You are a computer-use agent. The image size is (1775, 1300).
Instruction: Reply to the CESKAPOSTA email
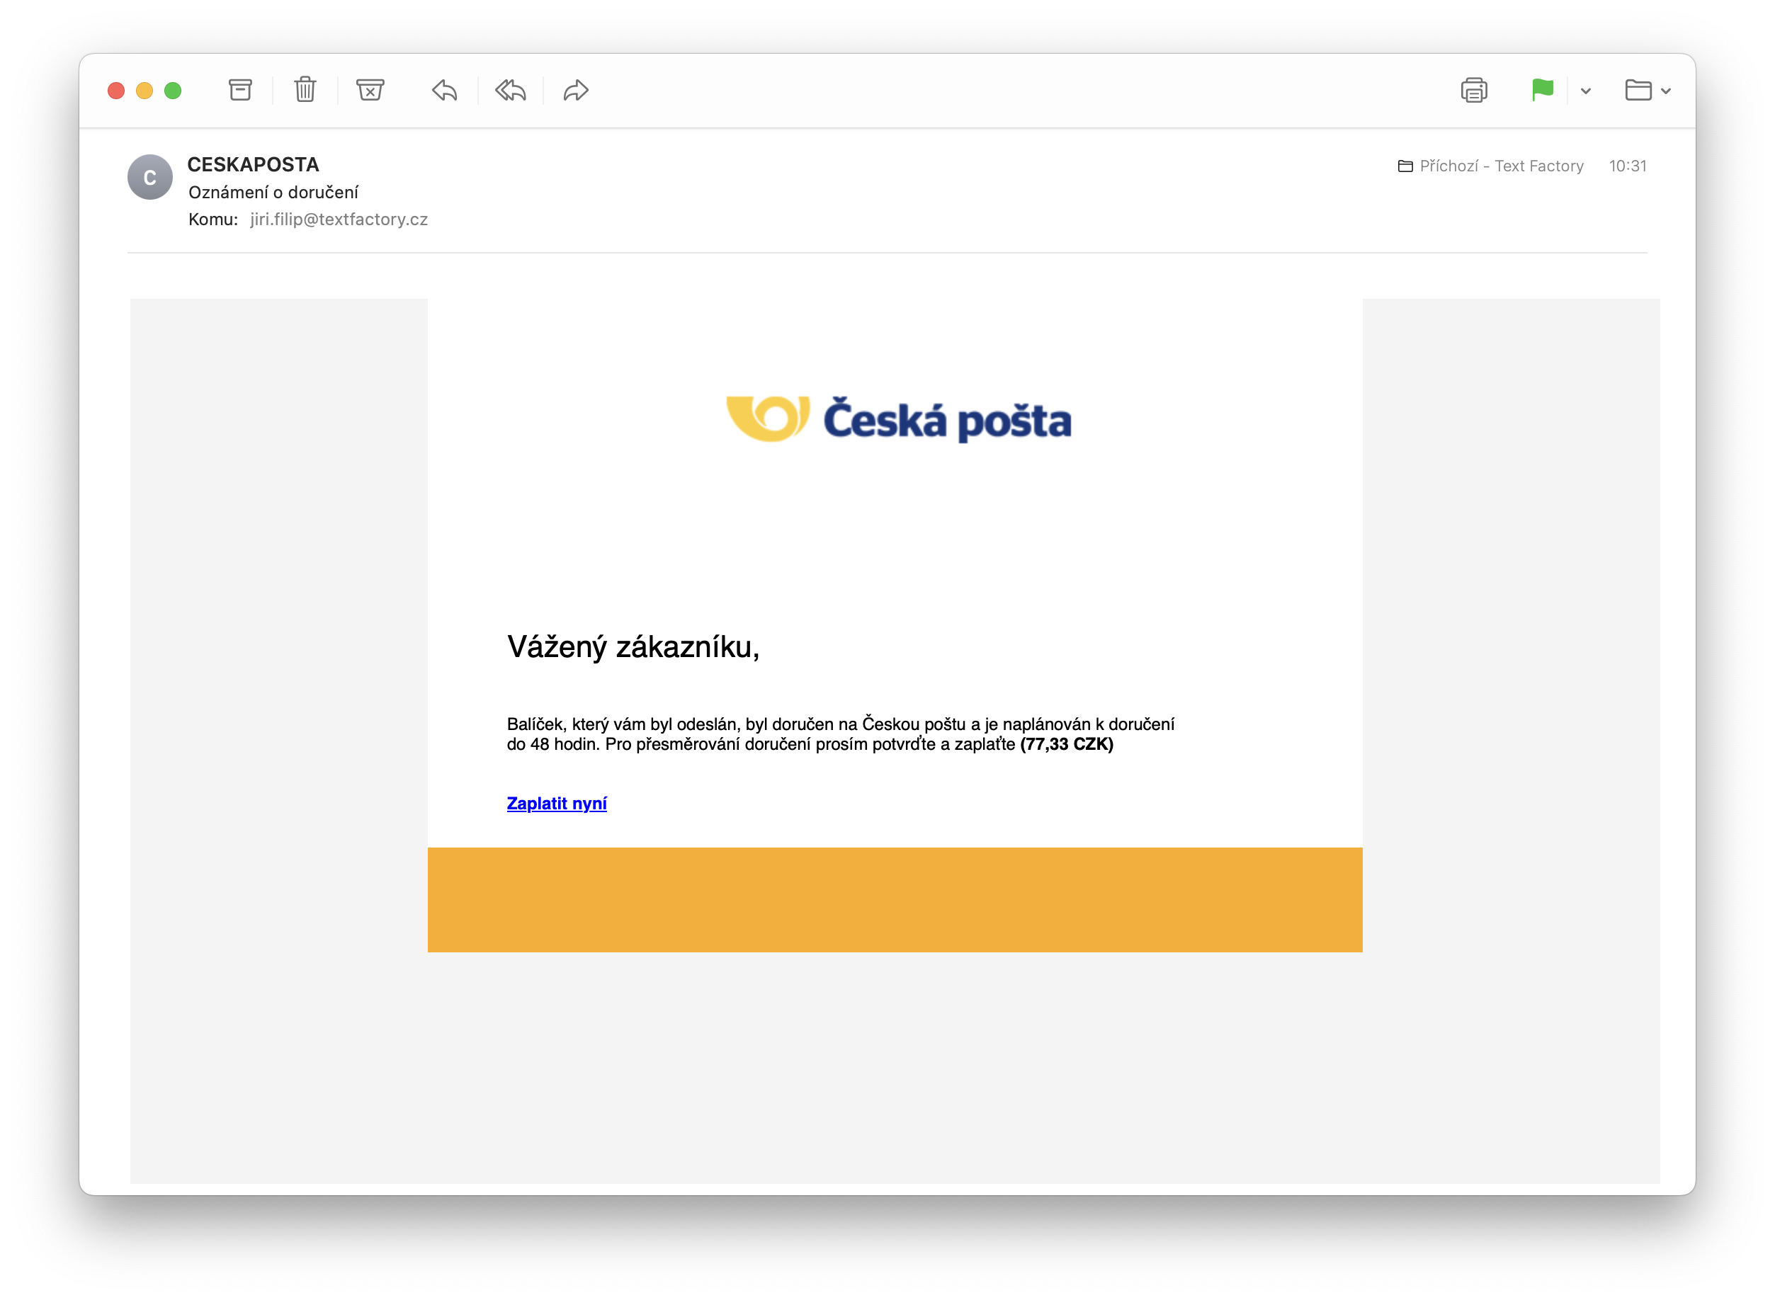tap(445, 91)
